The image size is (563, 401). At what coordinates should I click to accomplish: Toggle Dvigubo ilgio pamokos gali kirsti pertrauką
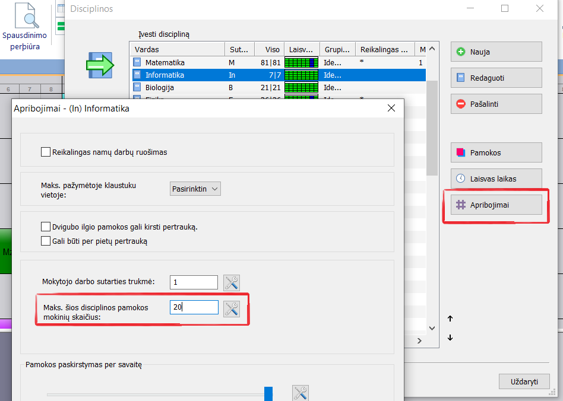point(46,227)
